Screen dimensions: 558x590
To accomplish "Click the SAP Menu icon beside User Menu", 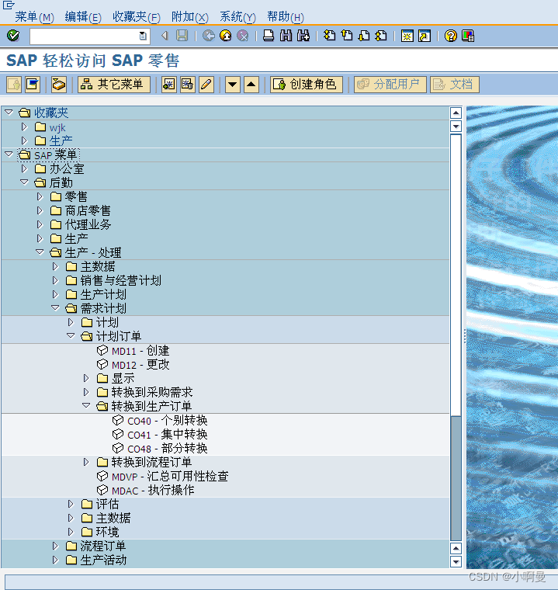I will point(33,85).
